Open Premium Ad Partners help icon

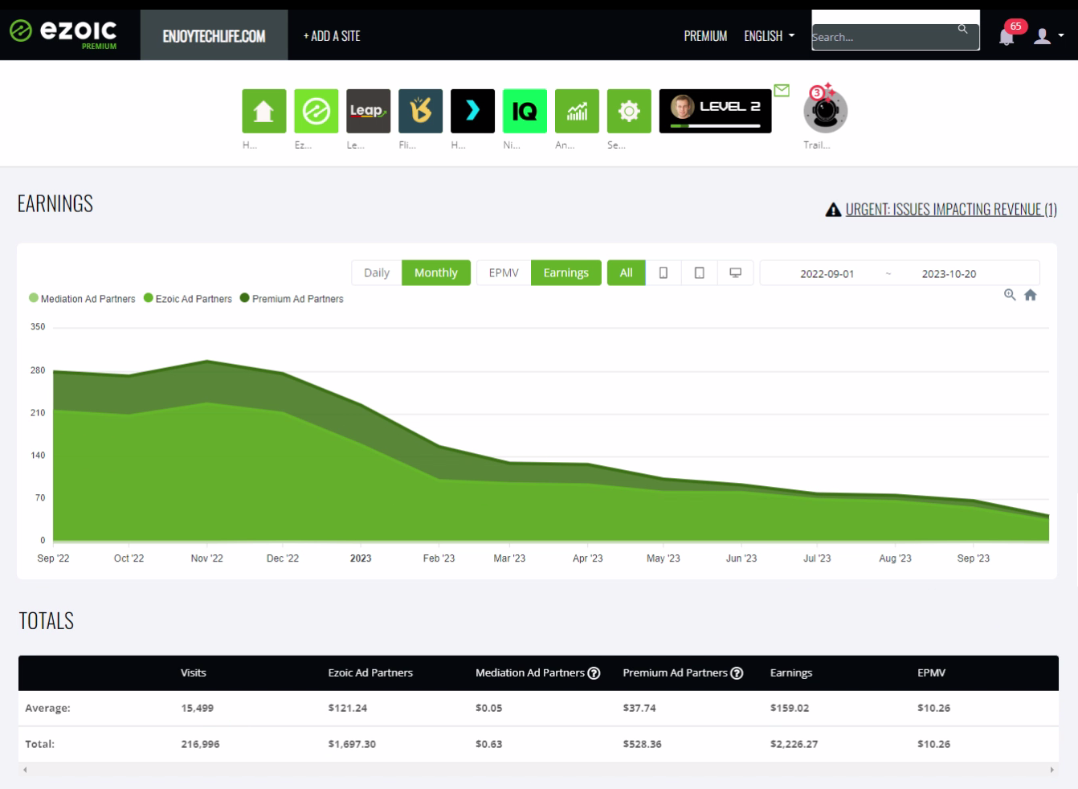pyautogui.click(x=737, y=673)
